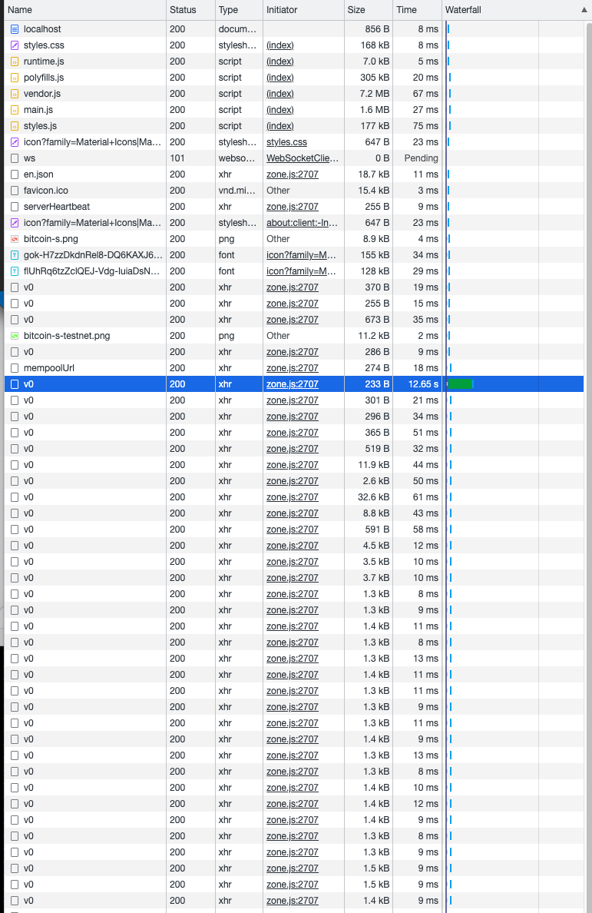The image size is (592, 913).
Task: Click the font icon beside flUhRq6tzZclQEJ entry
Action: pos(15,271)
